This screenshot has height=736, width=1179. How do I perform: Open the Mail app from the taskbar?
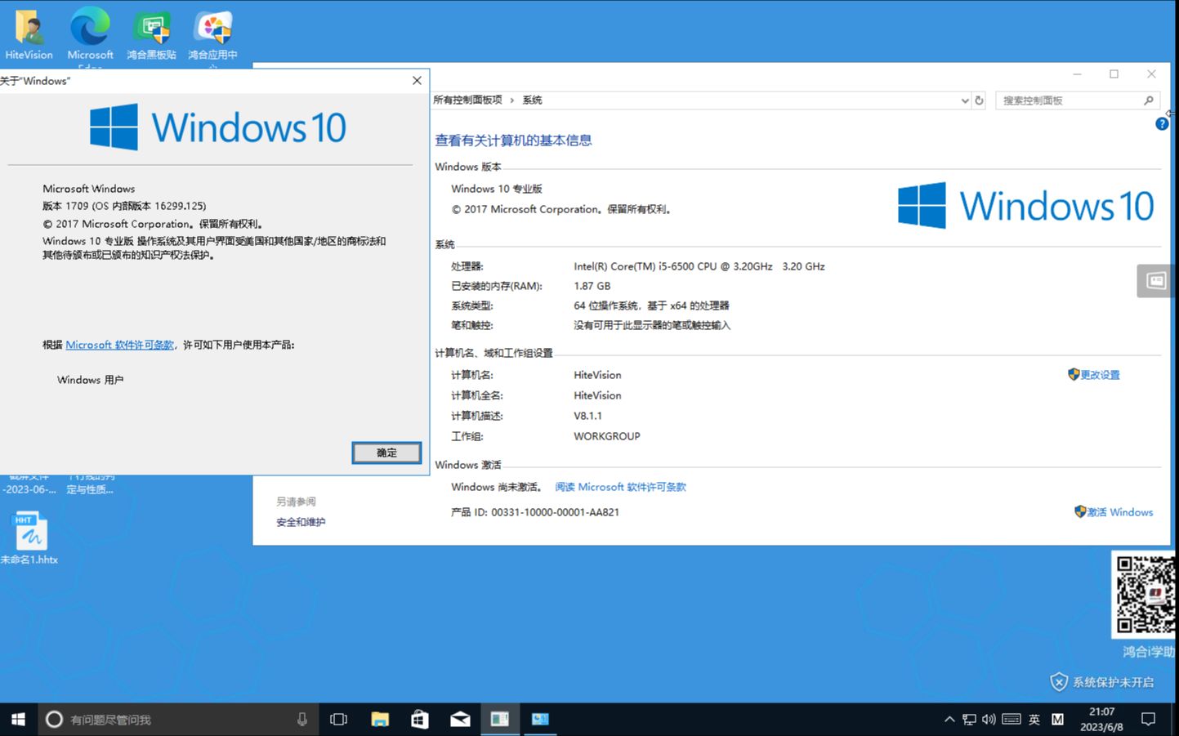(460, 719)
